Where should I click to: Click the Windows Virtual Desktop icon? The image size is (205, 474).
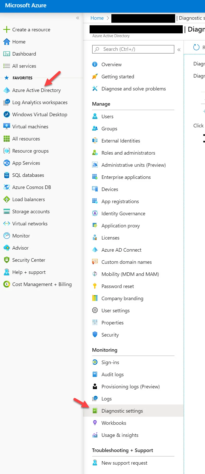[7, 114]
